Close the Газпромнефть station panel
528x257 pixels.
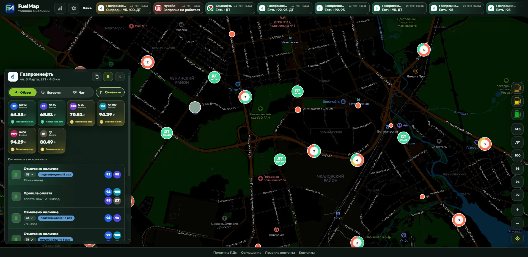(120, 77)
